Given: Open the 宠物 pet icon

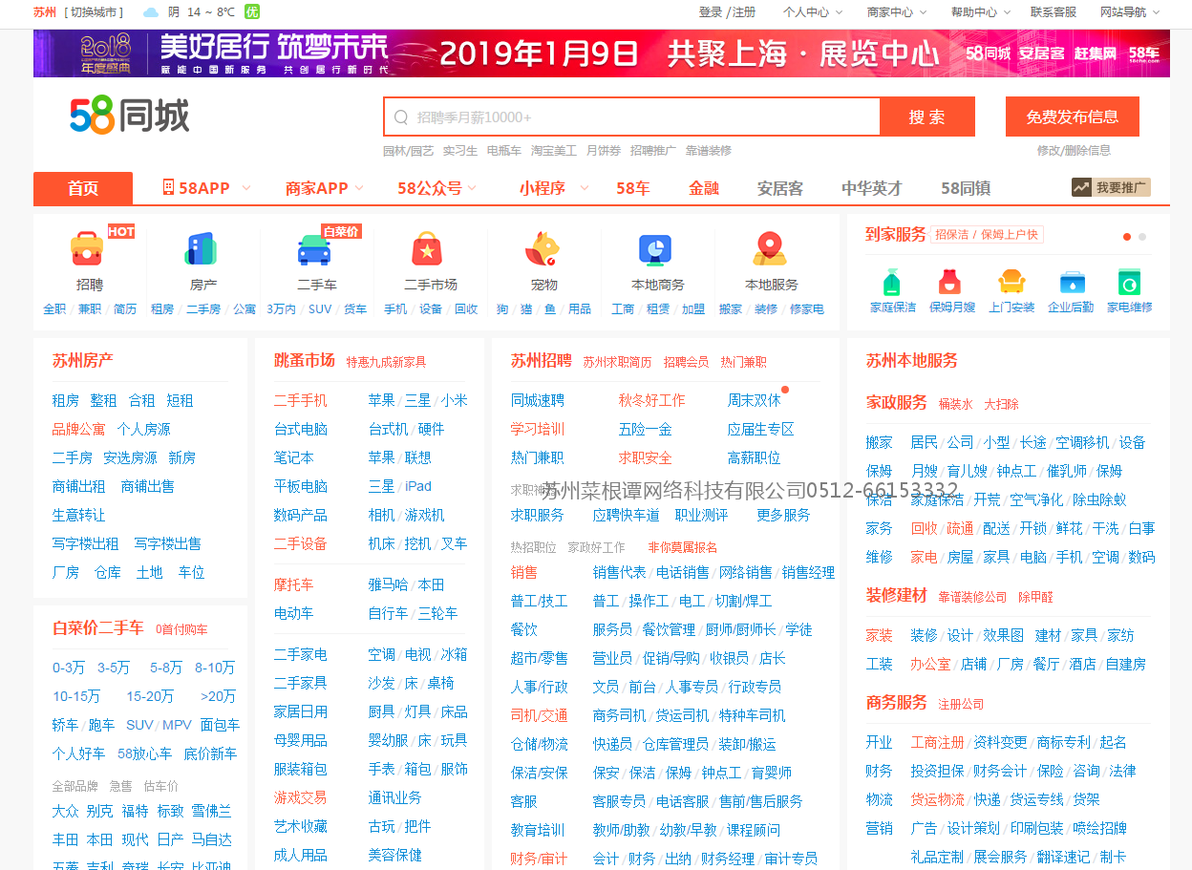Looking at the screenshot, I should (x=542, y=249).
